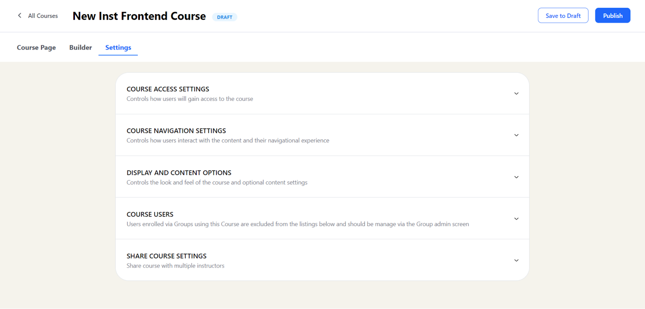This screenshot has height=309, width=645.
Task: Expand Share Course Settings chevron
Action: click(x=516, y=260)
